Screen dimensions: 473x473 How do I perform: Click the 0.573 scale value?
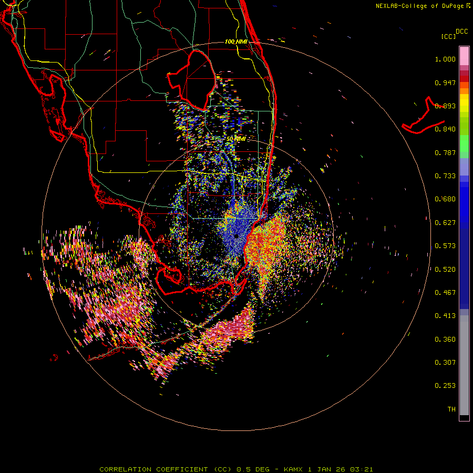445,246
